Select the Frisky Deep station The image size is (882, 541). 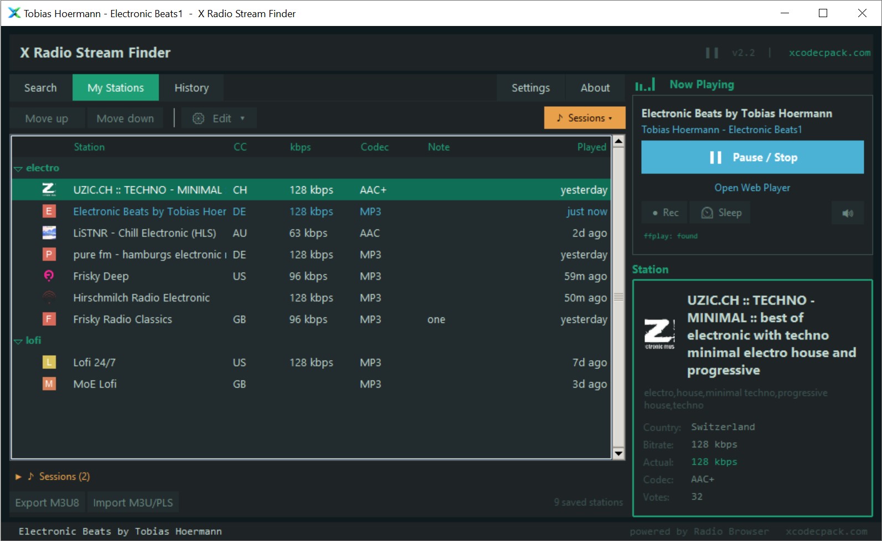pyautogui.click(x=311, y=276)
